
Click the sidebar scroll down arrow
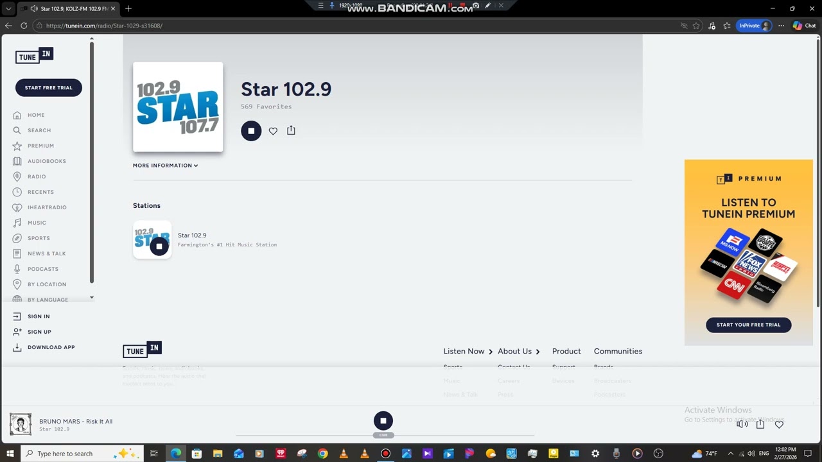click(x=91, y=298)
